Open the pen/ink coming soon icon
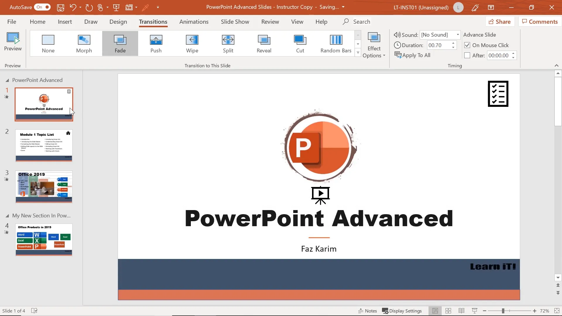 (x=475, y=7)
